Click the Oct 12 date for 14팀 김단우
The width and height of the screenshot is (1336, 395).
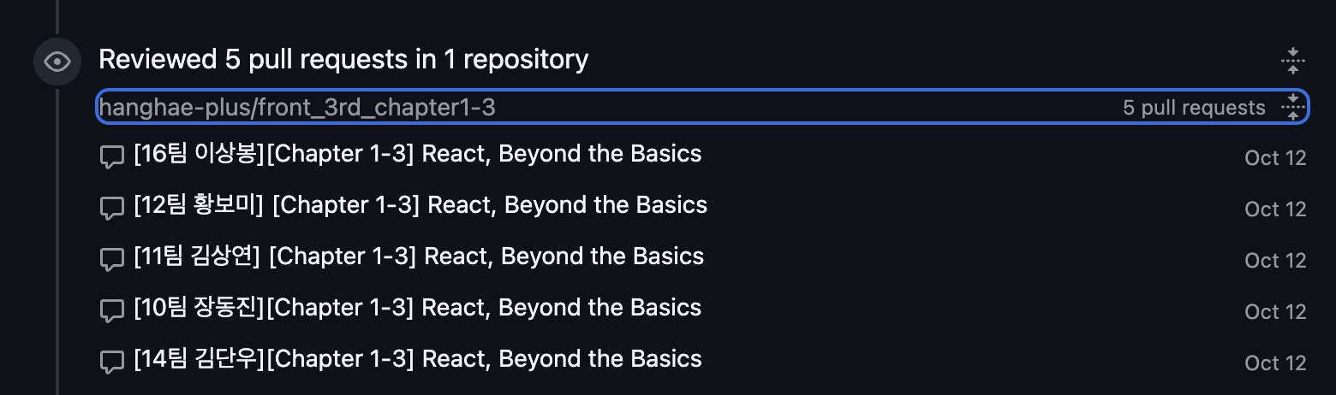pos(1275,363)
